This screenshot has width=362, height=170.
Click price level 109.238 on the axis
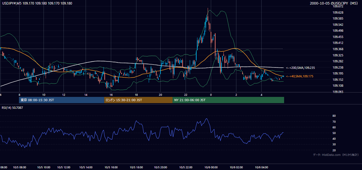(x=338, y=67)
